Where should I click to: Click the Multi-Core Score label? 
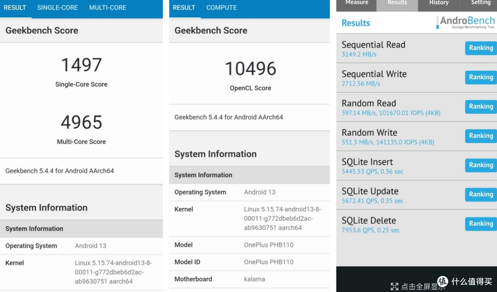[81, 142]
